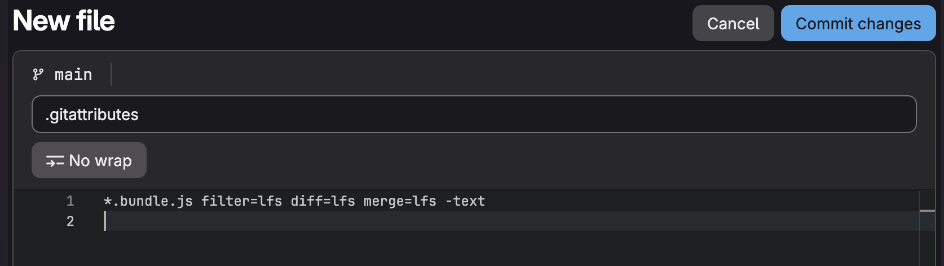
Task: Focus the .gitattributes filename field
Action: click(474, 114)
